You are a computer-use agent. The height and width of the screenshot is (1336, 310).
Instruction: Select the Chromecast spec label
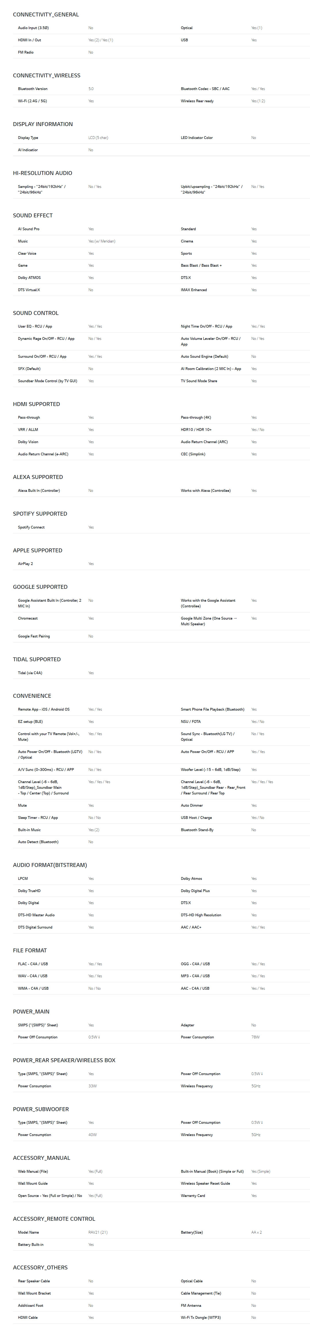tap(27, 618)
